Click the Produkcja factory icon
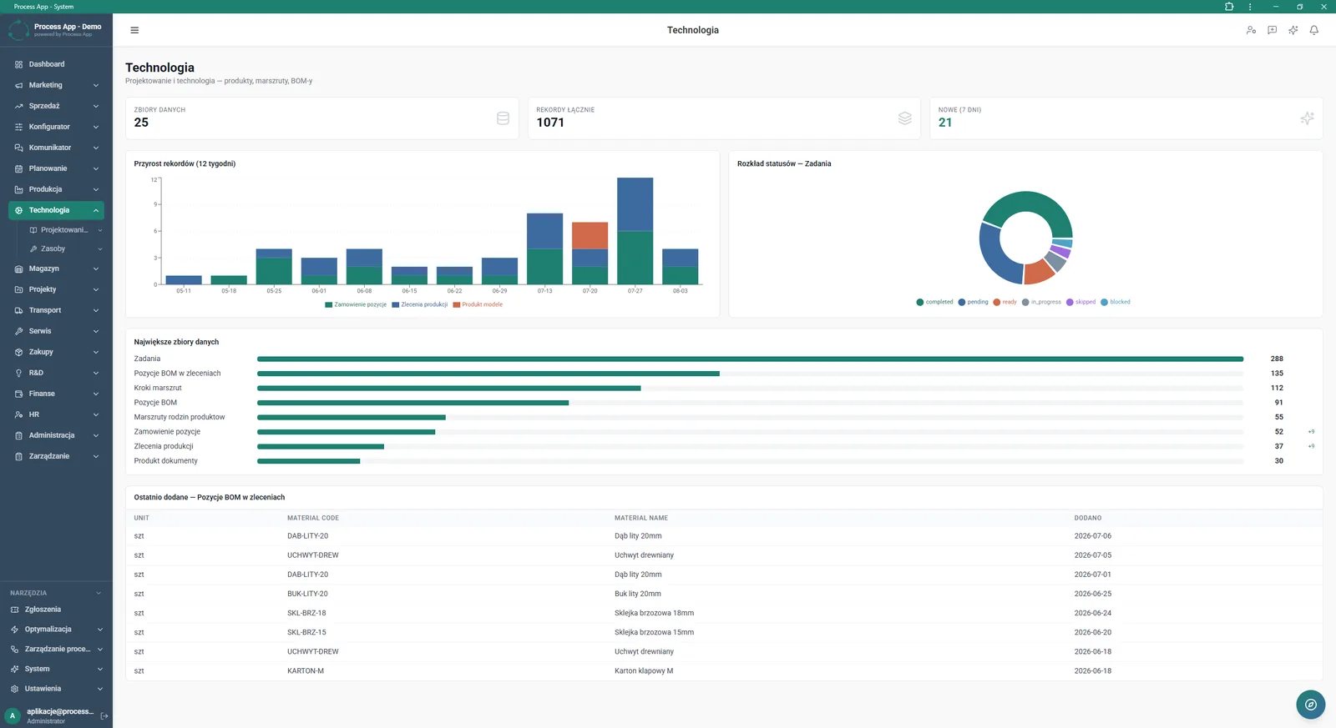 click(18, 189)
